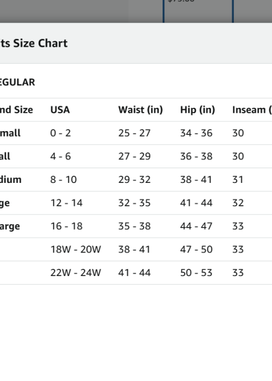Viewport: 272px width, 381px height.
Task: Select the 18W - 20W size cell
Action: click(76, 249)
